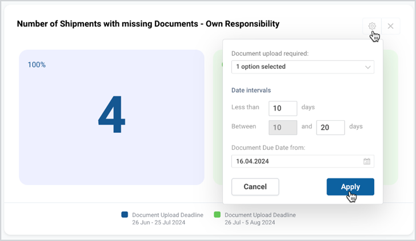Viewport: 416px width, 241px height.
Task: Edit the Between upper limit 20 field
Action: click(330, 128)
